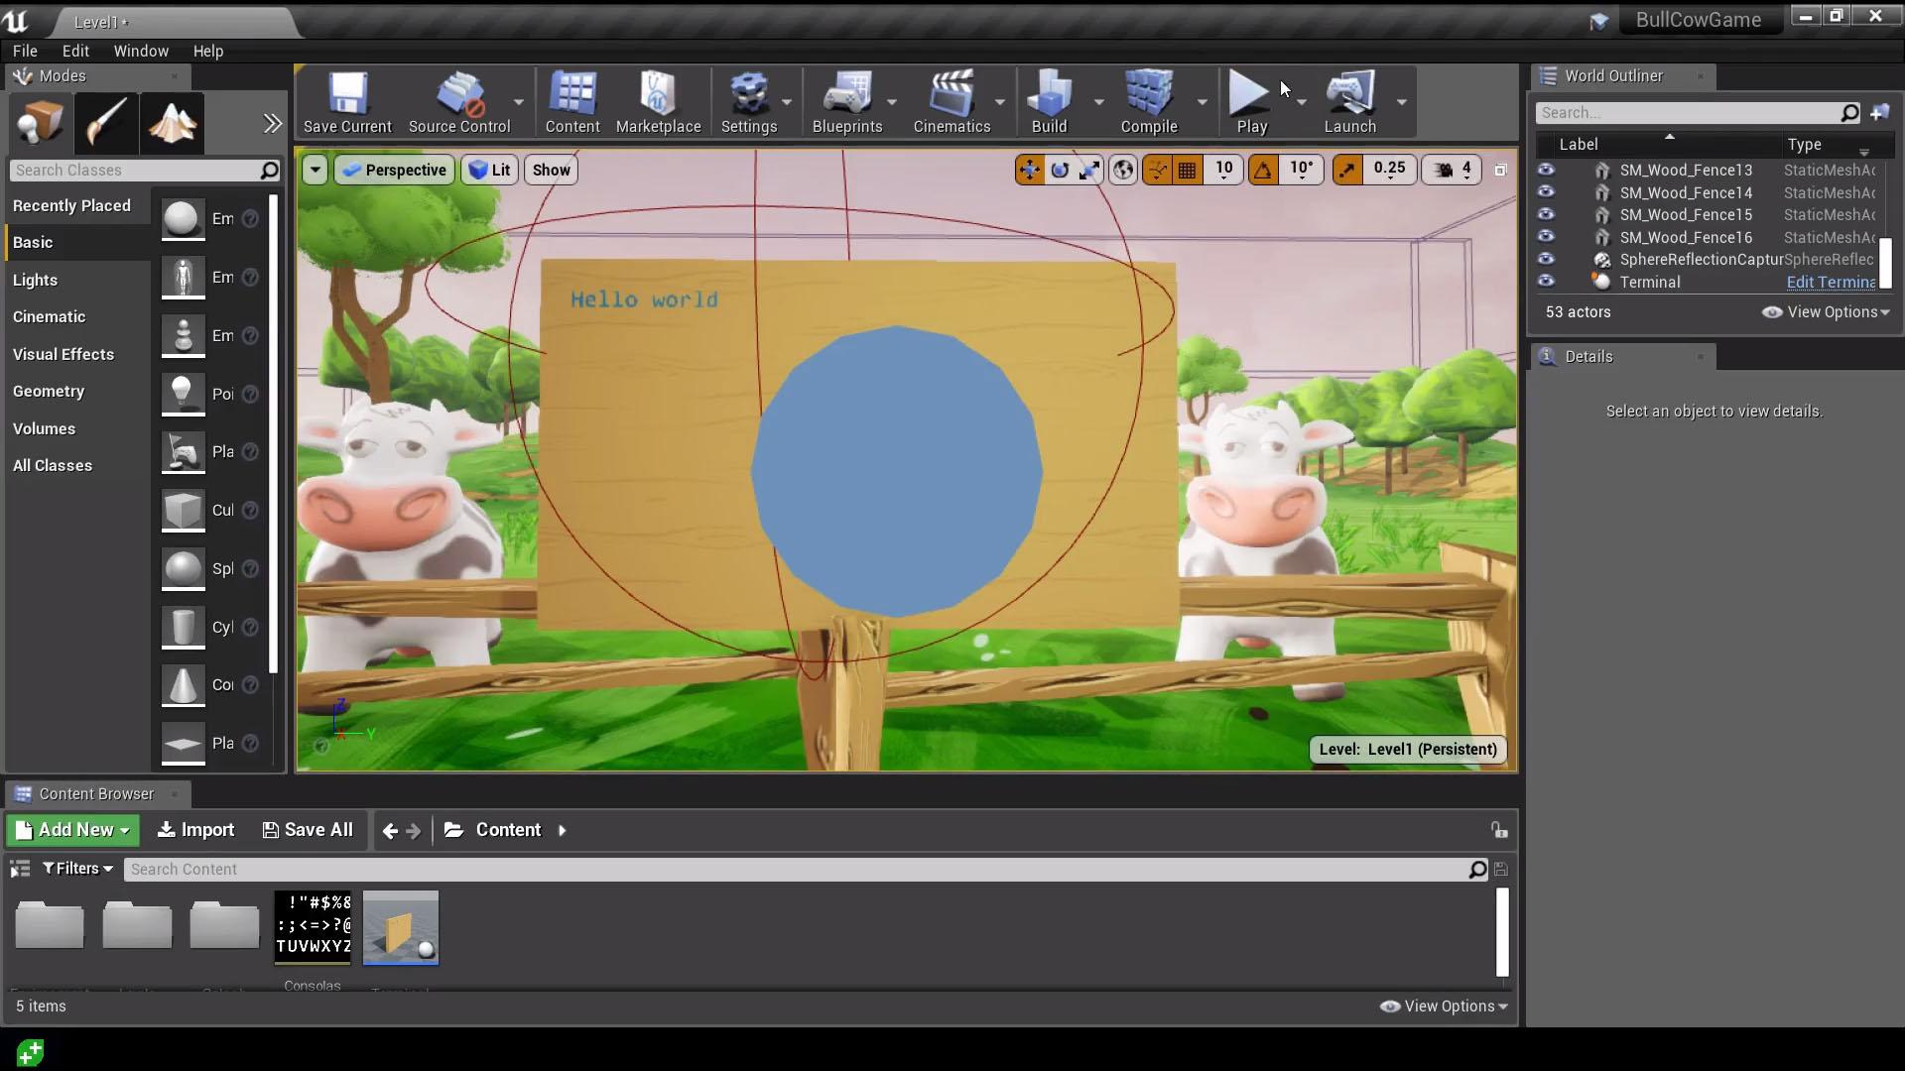
Task: Open World Outliner View Options dropdown
Action: pyautogui.click(x=1826, y=312)
